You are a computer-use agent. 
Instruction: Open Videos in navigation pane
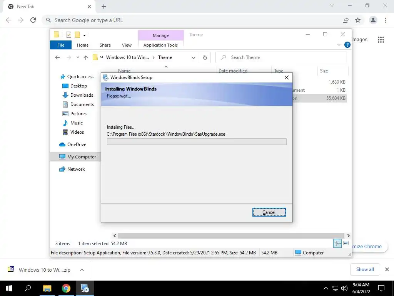pos(73,132)
